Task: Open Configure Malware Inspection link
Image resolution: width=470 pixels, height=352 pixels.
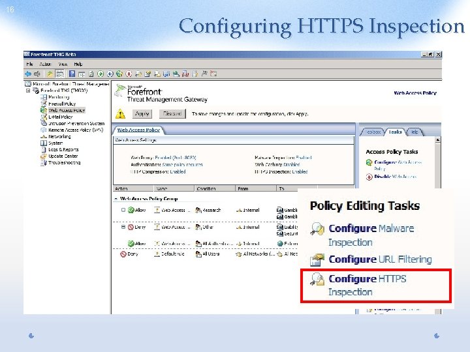Action: 371,235
